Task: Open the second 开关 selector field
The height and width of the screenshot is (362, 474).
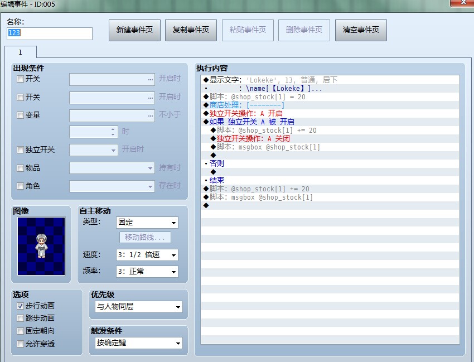Action: click(112, 98)
